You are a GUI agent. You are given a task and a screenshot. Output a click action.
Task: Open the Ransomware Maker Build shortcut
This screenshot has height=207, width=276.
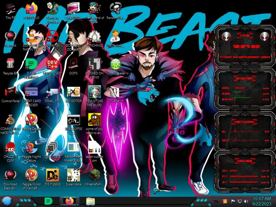point(73,152)
